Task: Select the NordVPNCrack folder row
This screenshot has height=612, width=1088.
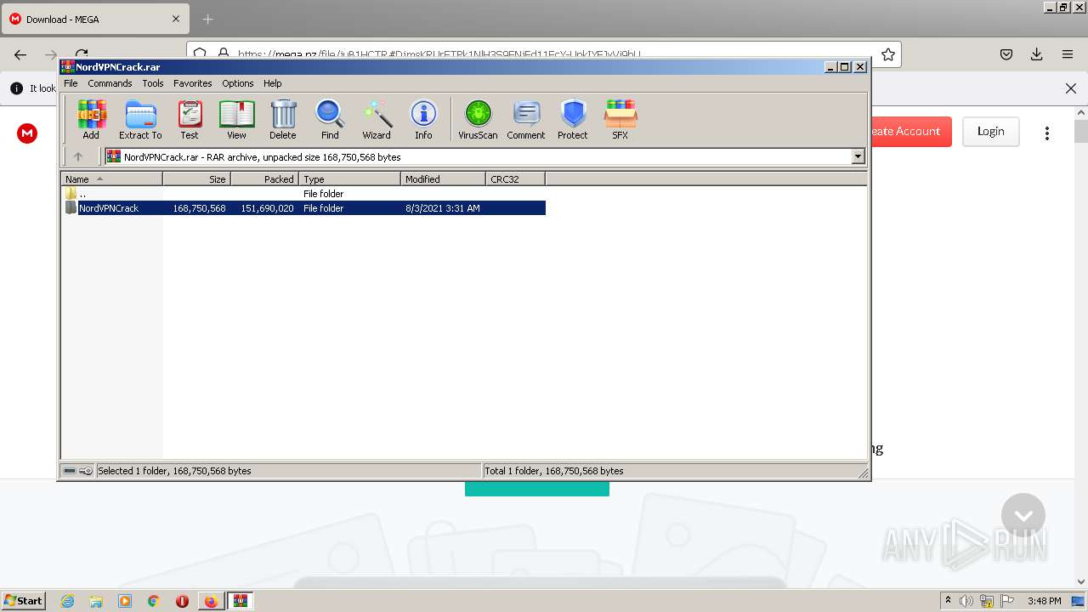Action: (x=304, y=208)
